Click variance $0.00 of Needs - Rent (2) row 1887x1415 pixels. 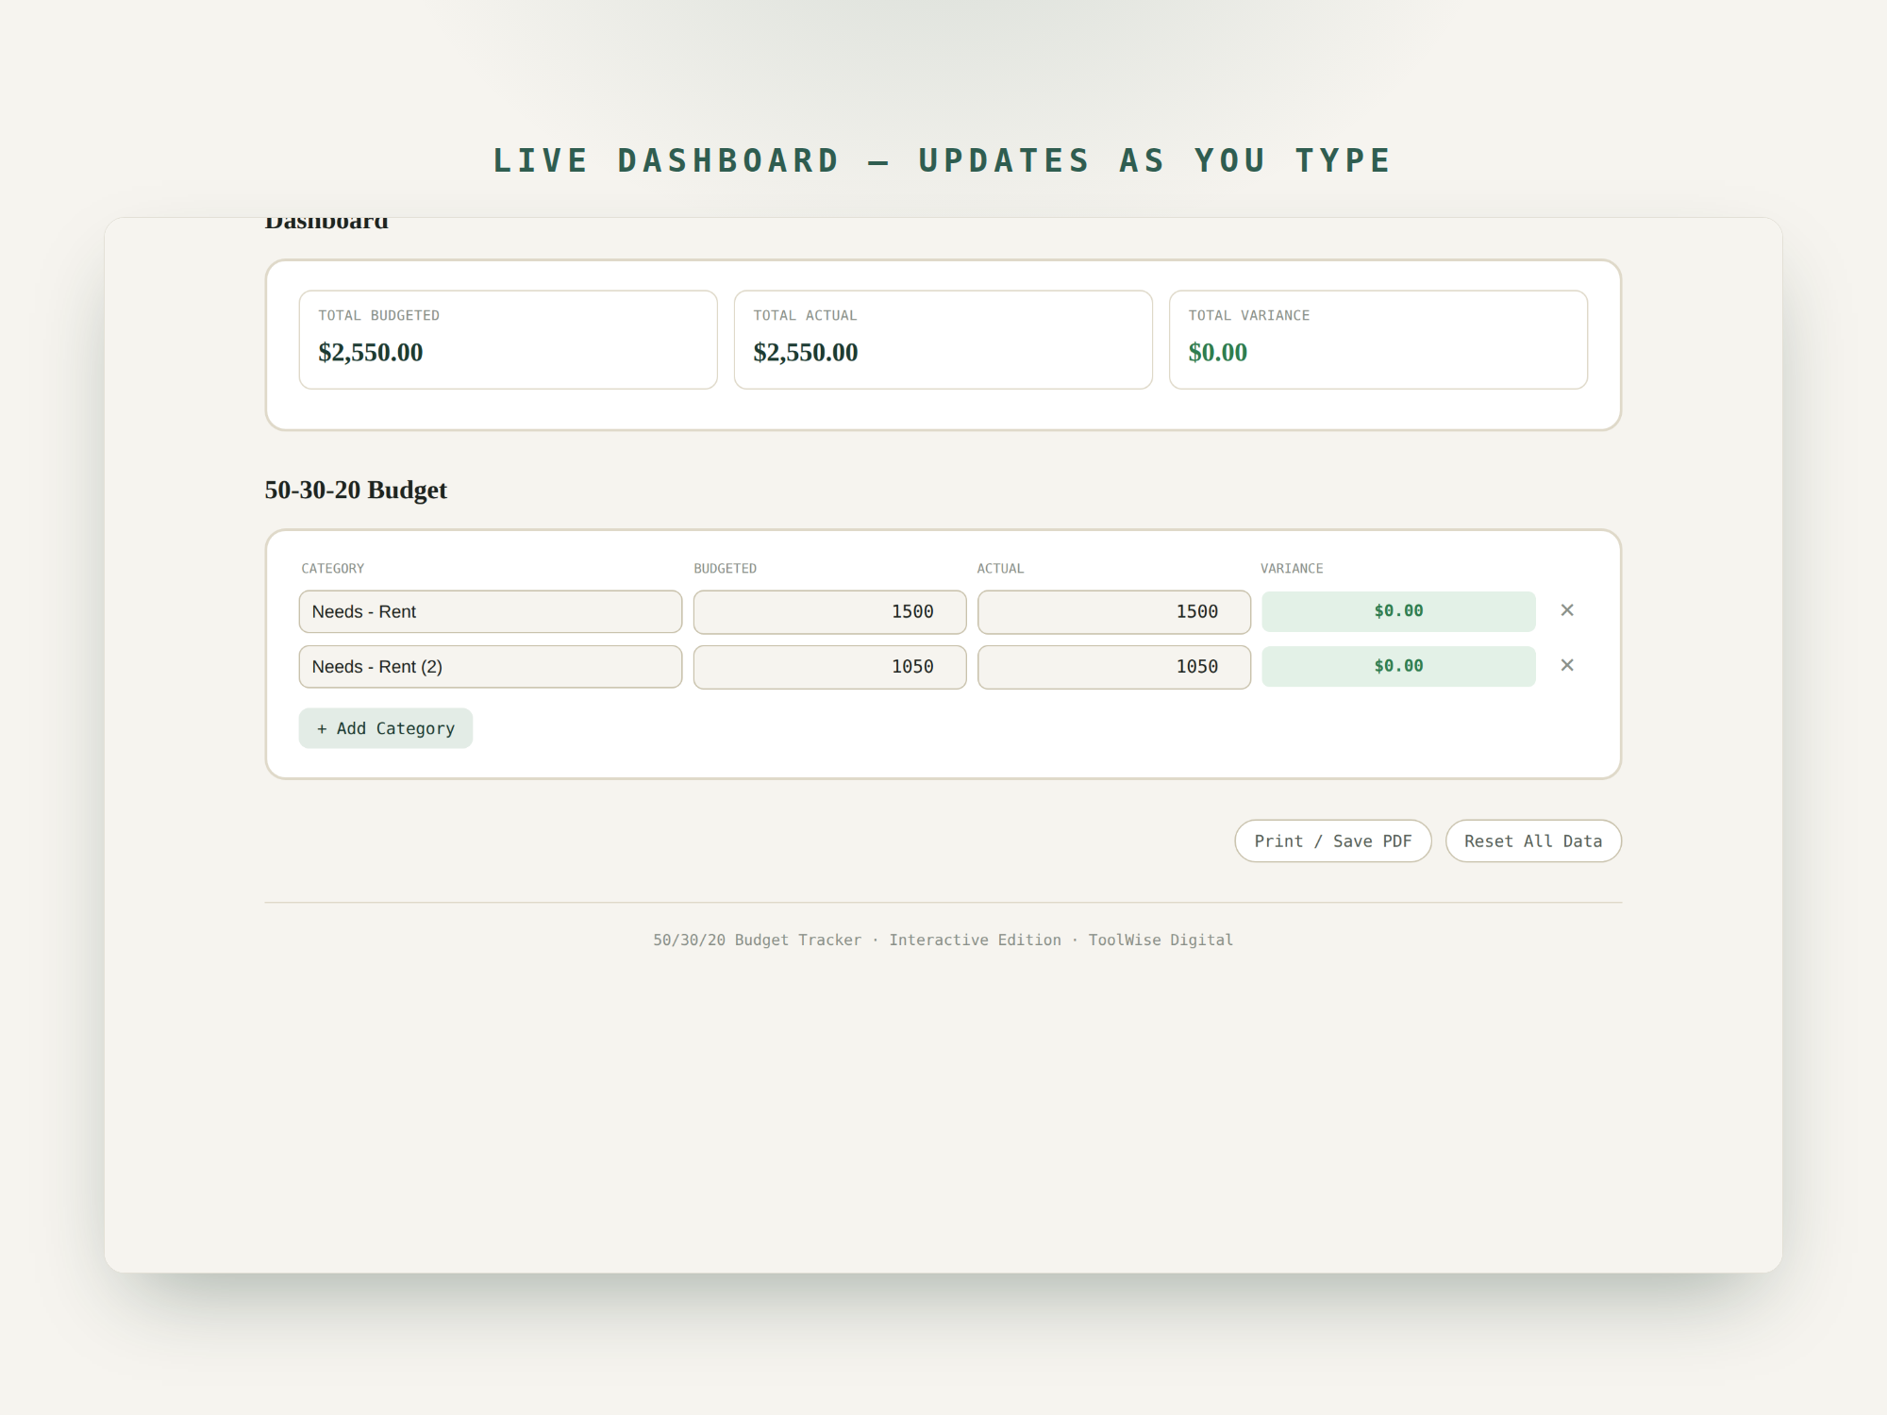tap(1398, 666)
